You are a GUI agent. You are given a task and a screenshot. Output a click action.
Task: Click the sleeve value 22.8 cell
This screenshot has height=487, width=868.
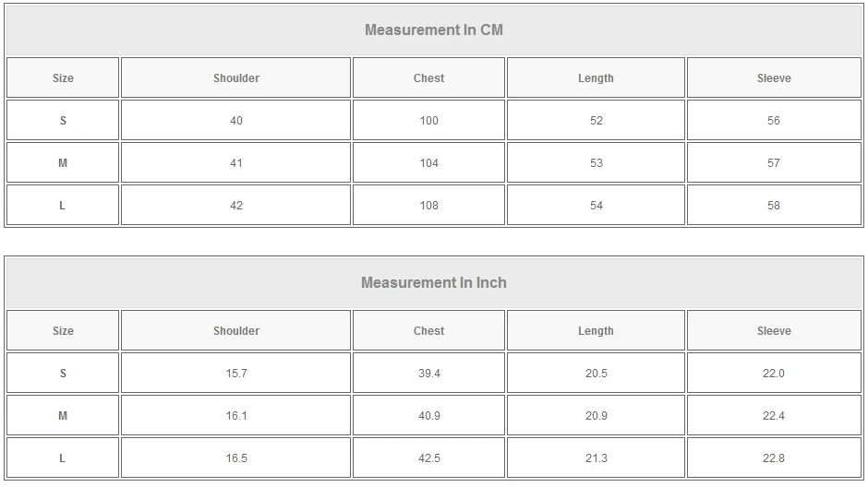774,458
